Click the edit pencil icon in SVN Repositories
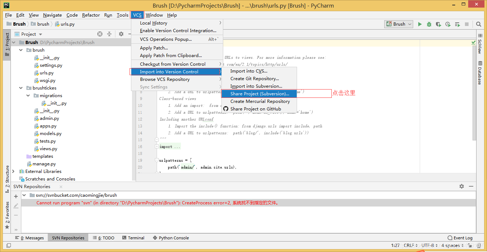 pyautogui.click(x=16, y=206)
